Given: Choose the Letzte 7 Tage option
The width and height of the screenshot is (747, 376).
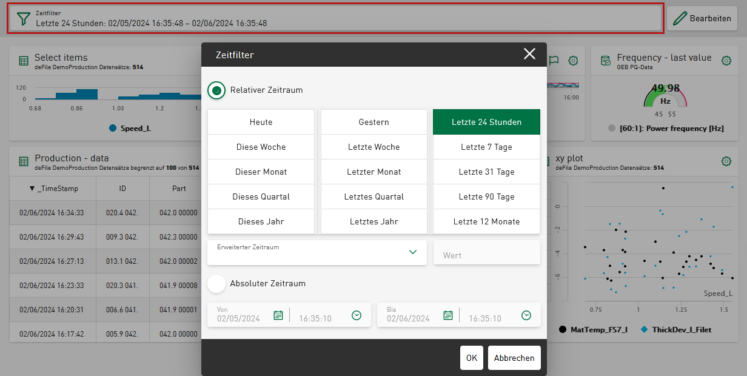Looking at the screenshot, I should click(486, 147).
